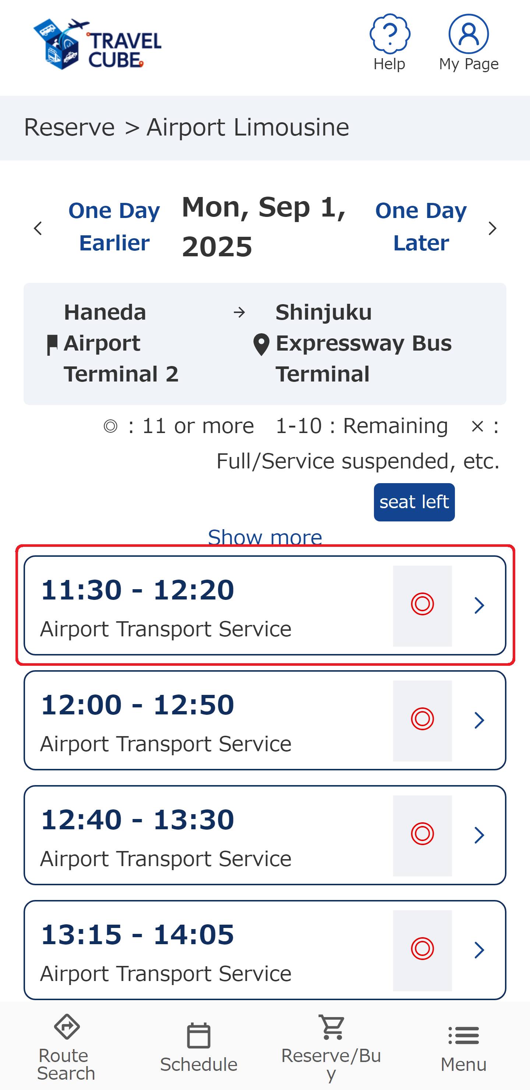
Task: Click the Shinjuku Expressway Bus Terminal destination
Action: click(x=363, y=343)
